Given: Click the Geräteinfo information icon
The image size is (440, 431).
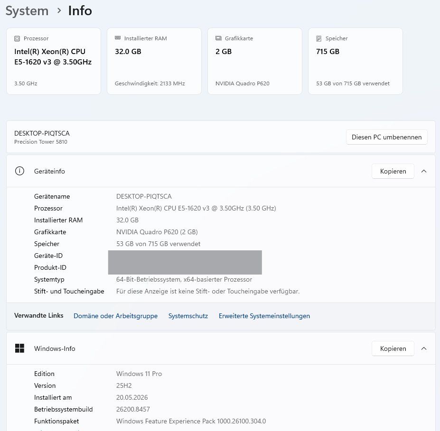Looking at the screenshot, I should tap(19, 171).
